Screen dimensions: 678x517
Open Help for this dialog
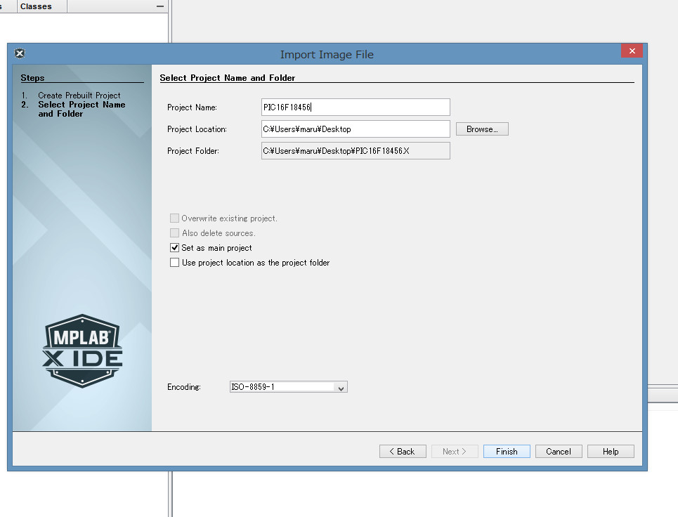click(x=611, y=451)
